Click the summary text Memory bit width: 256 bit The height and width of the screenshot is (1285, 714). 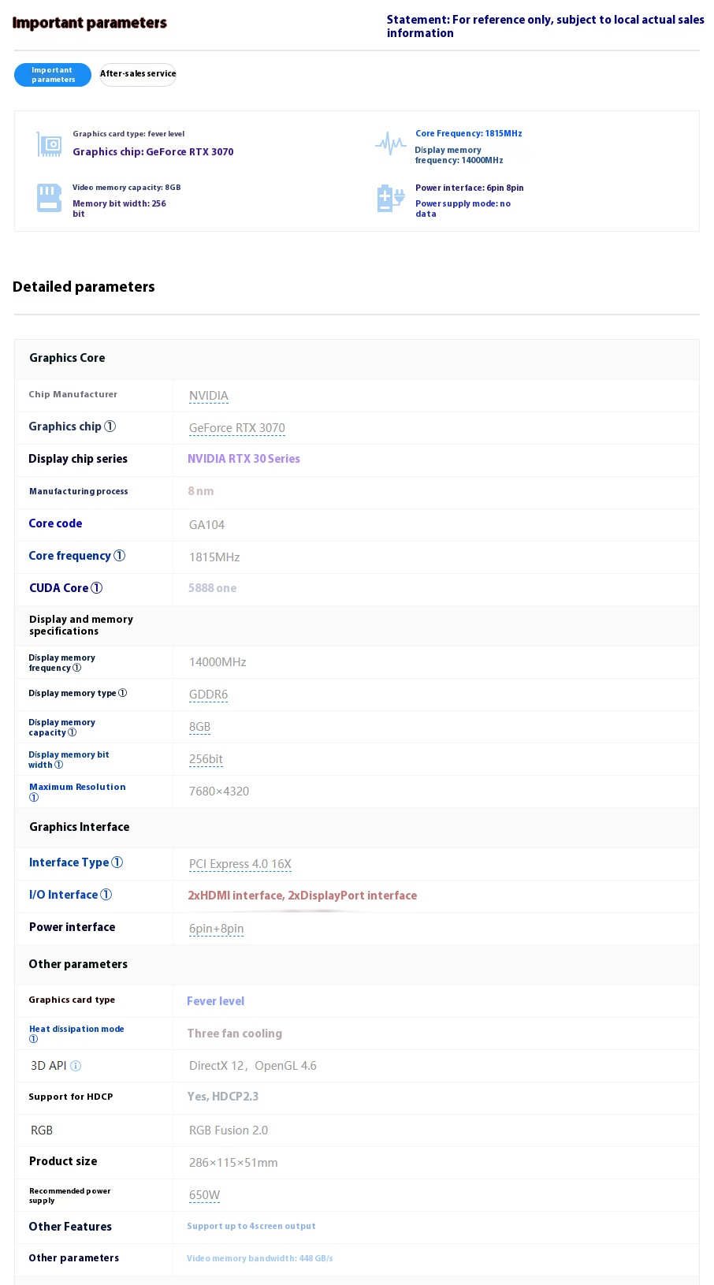(x=120, y=209)
